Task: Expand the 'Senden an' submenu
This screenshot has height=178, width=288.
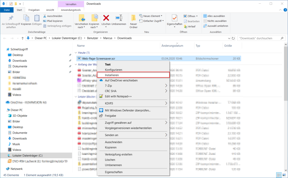Action: (133, 135)
